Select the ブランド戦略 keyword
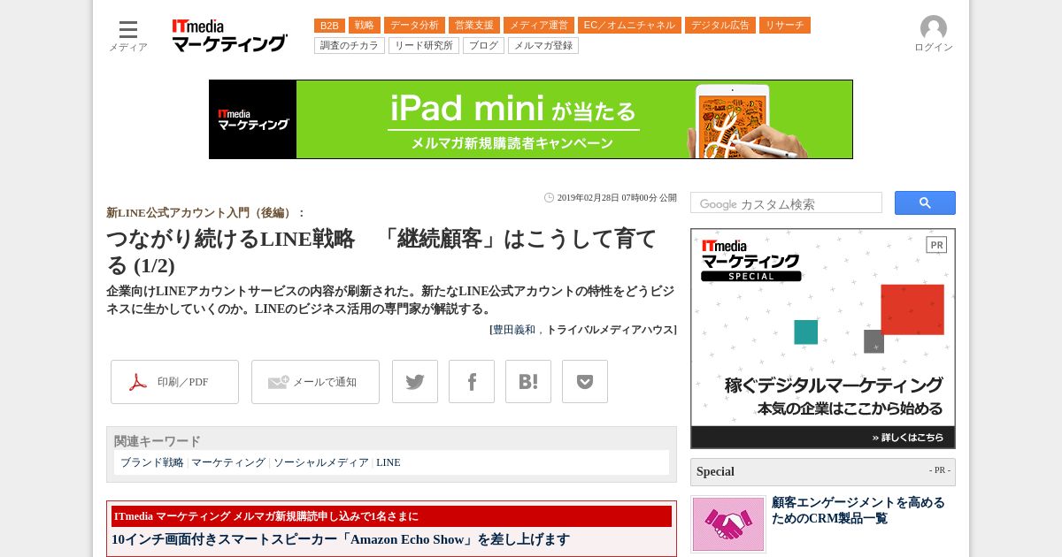 [x=152, y=462]
